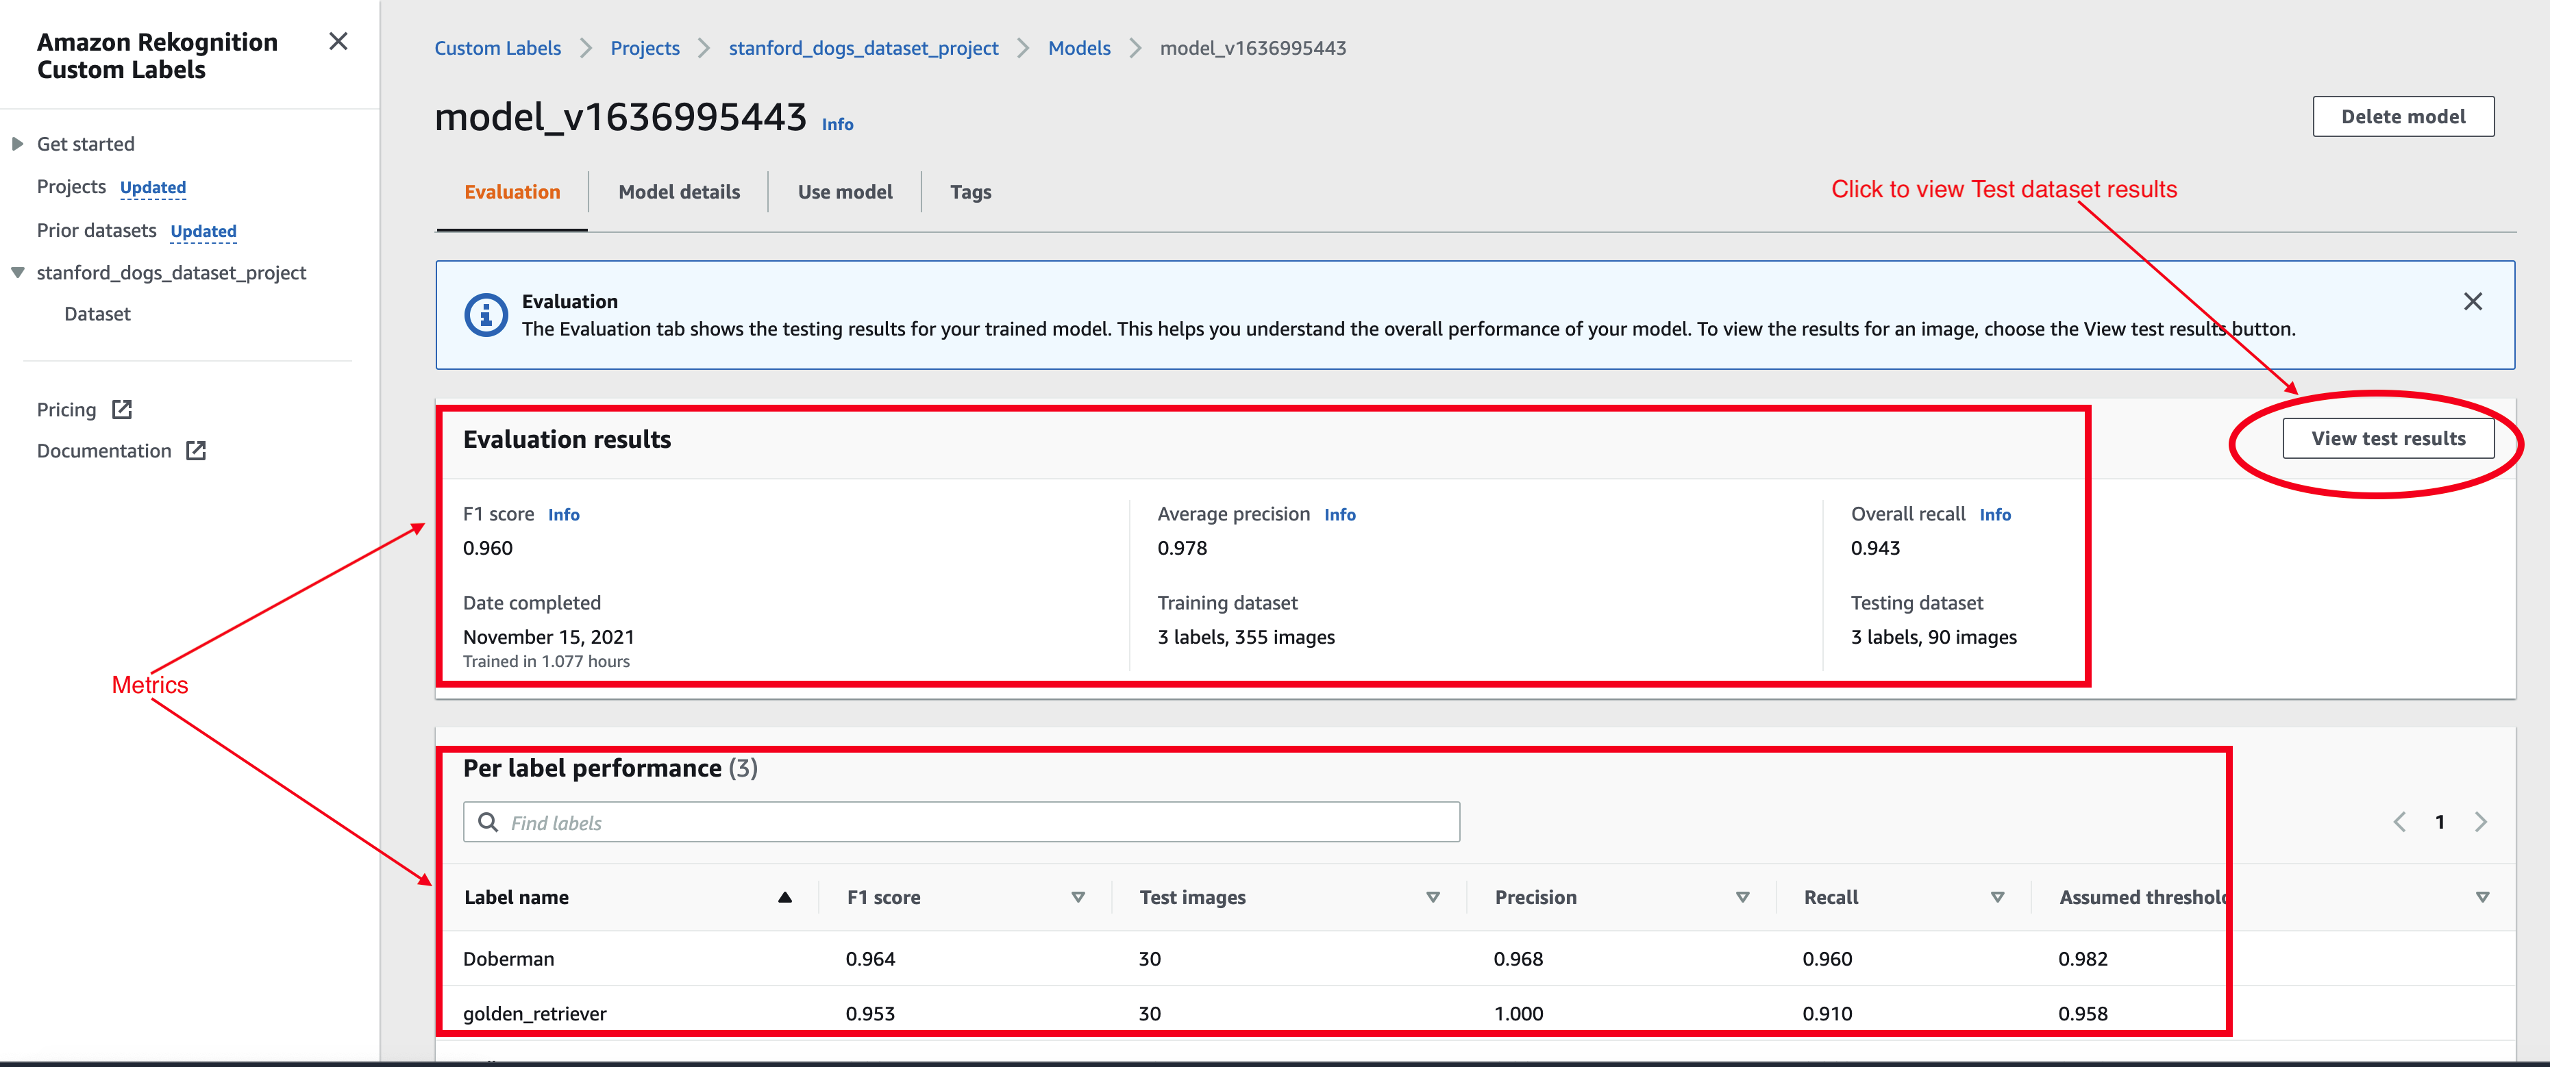
Task: Sort by Label name ascending arrow
Action: [x=785, y=898]
